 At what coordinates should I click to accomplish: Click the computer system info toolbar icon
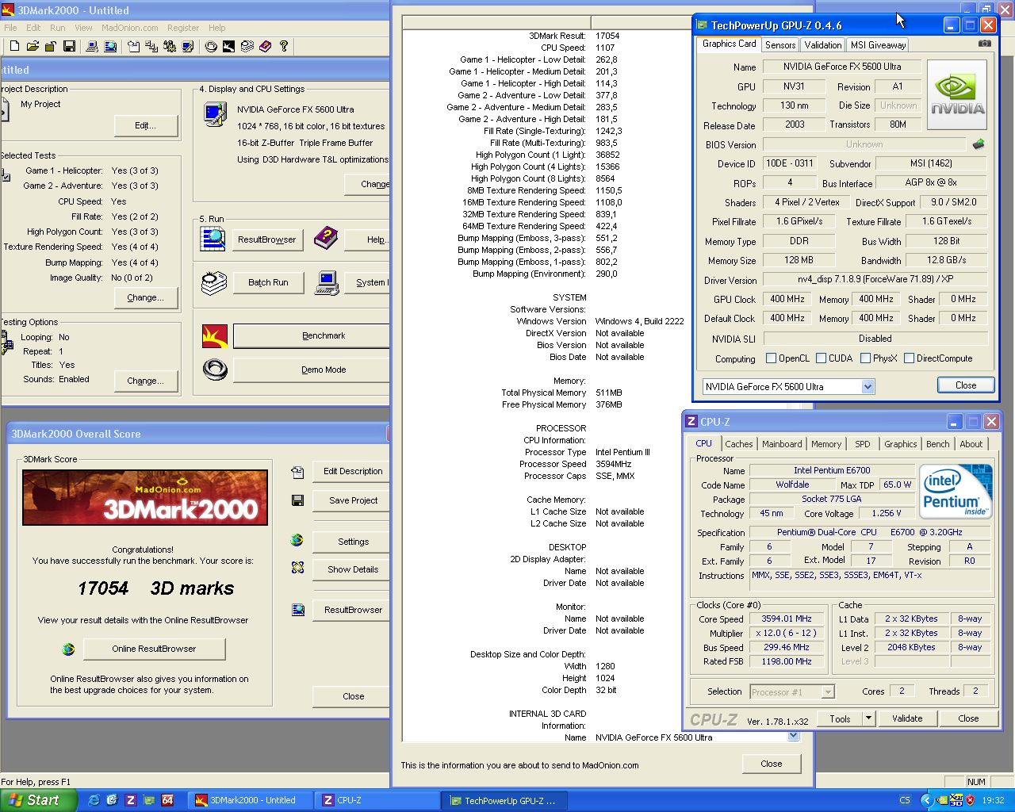point(93,47)
